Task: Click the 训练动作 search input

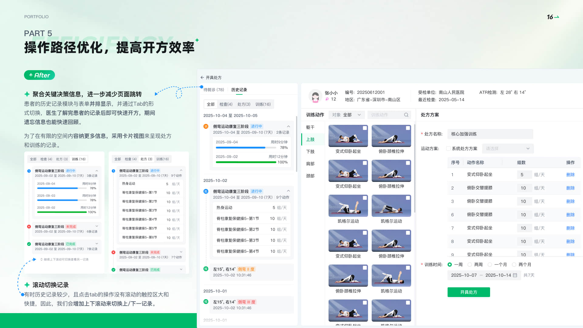Action: tap(389, 115)
